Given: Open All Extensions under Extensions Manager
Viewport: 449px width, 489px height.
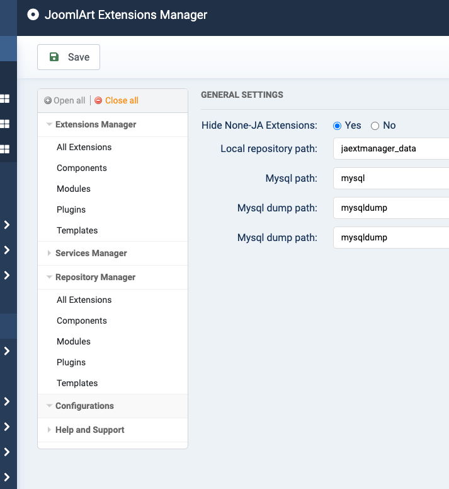Looking at the screenshot, I should 84,147.
